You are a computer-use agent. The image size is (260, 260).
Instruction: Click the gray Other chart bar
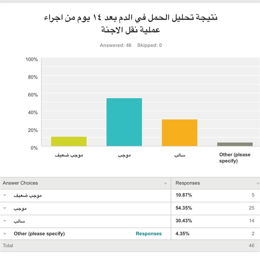pos(235,144)
